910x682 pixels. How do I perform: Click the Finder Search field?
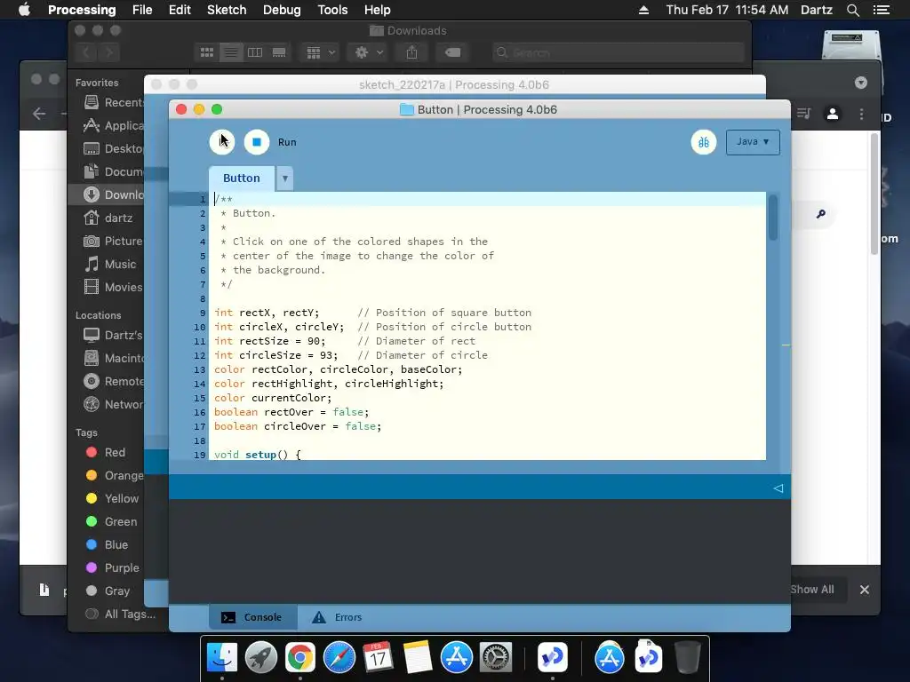(x=619, y=52)
